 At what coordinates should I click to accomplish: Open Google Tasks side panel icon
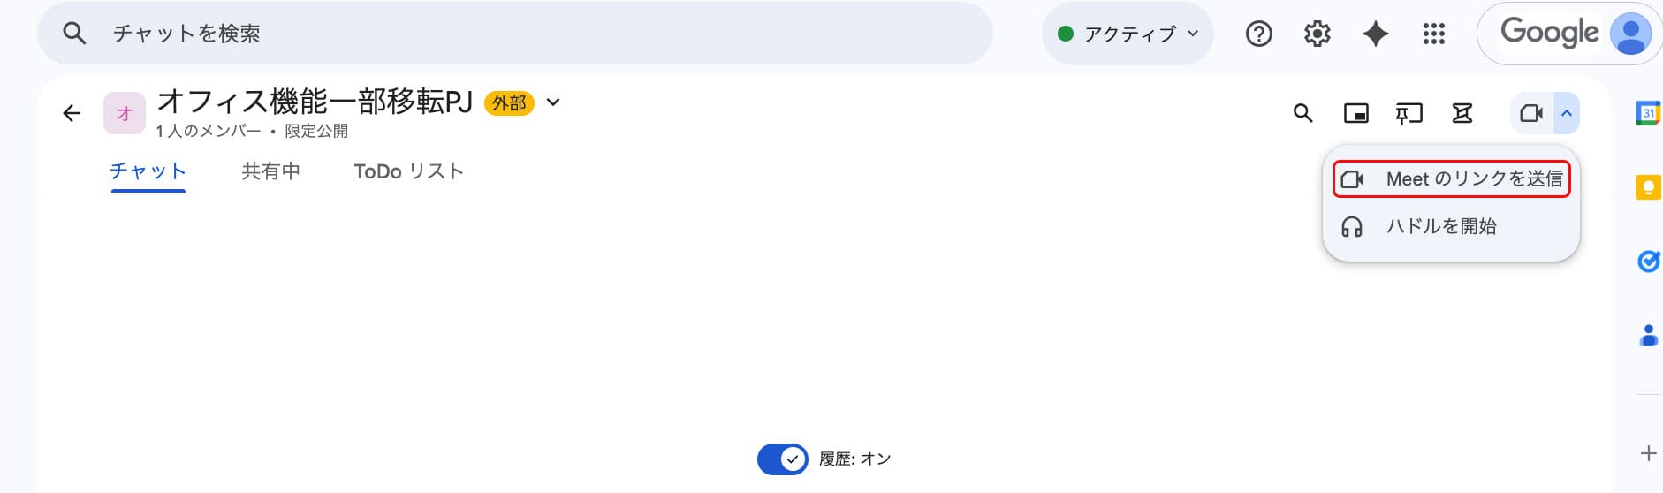point(1648,262)
